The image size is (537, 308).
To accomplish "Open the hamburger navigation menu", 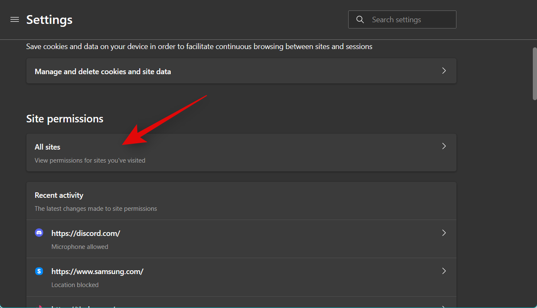I will tap(15, 20).
